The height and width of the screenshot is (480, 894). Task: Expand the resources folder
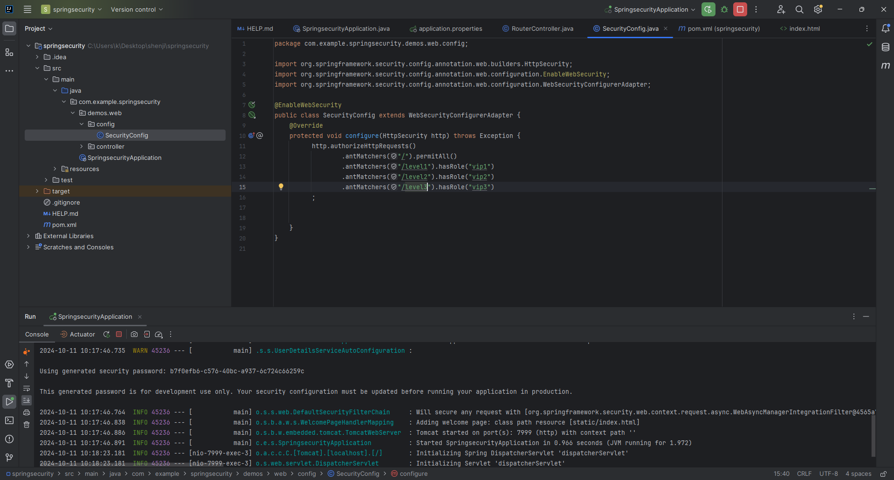55,169
